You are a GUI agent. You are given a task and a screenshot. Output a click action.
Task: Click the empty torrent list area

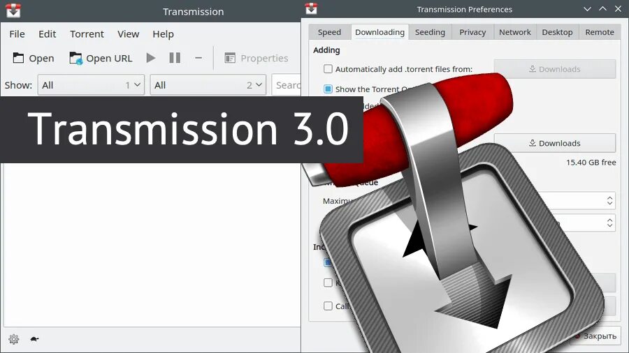click(152, 244)
